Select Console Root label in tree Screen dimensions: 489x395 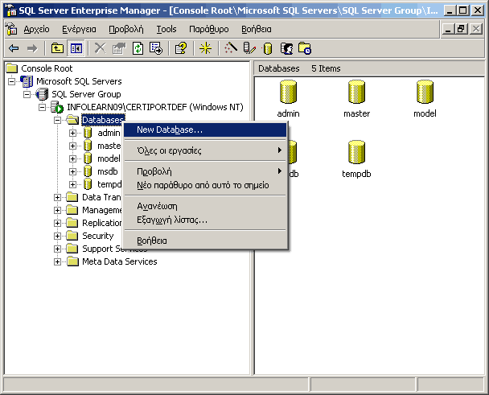click(x=47, y=68)
